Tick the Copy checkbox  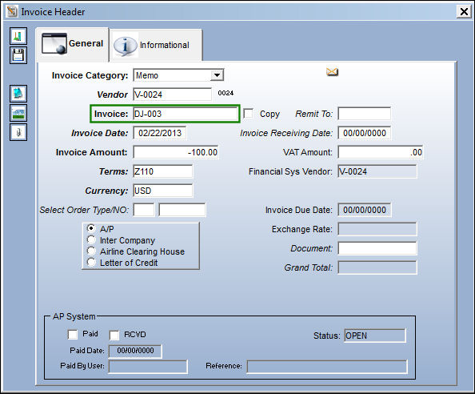tap(248, 114)
